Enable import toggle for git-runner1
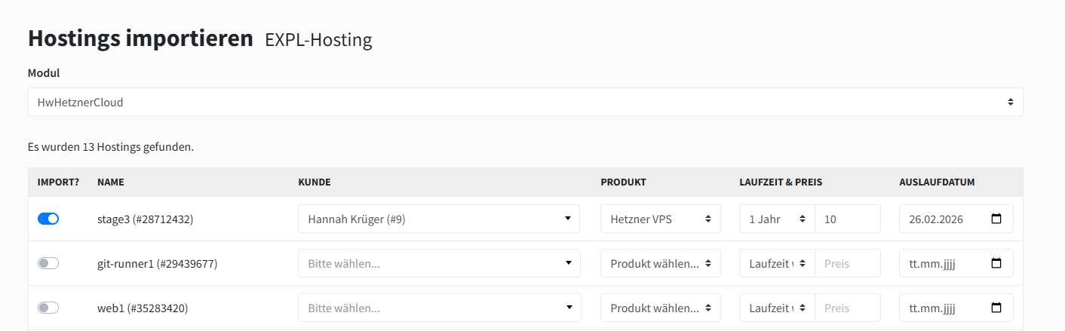The width and height of the screenshot is (1065, 331). pos(48,263)
